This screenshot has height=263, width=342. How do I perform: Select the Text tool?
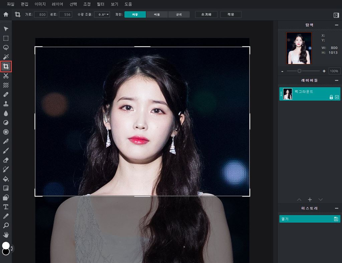point(6,207)
